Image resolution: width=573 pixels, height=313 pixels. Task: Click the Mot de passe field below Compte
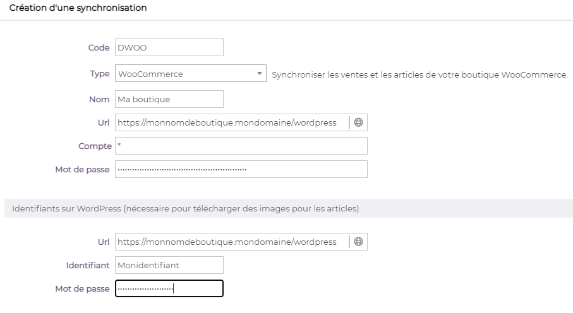[x=241, y=169]
